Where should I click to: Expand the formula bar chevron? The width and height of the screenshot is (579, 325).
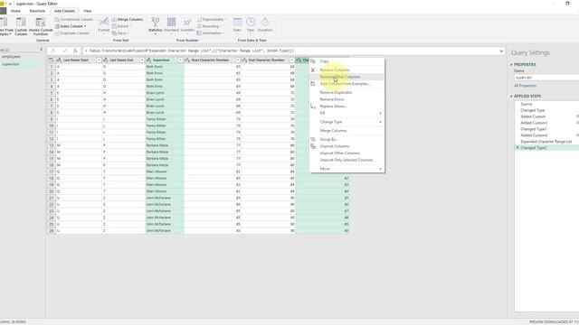click(x=501, y=51)
